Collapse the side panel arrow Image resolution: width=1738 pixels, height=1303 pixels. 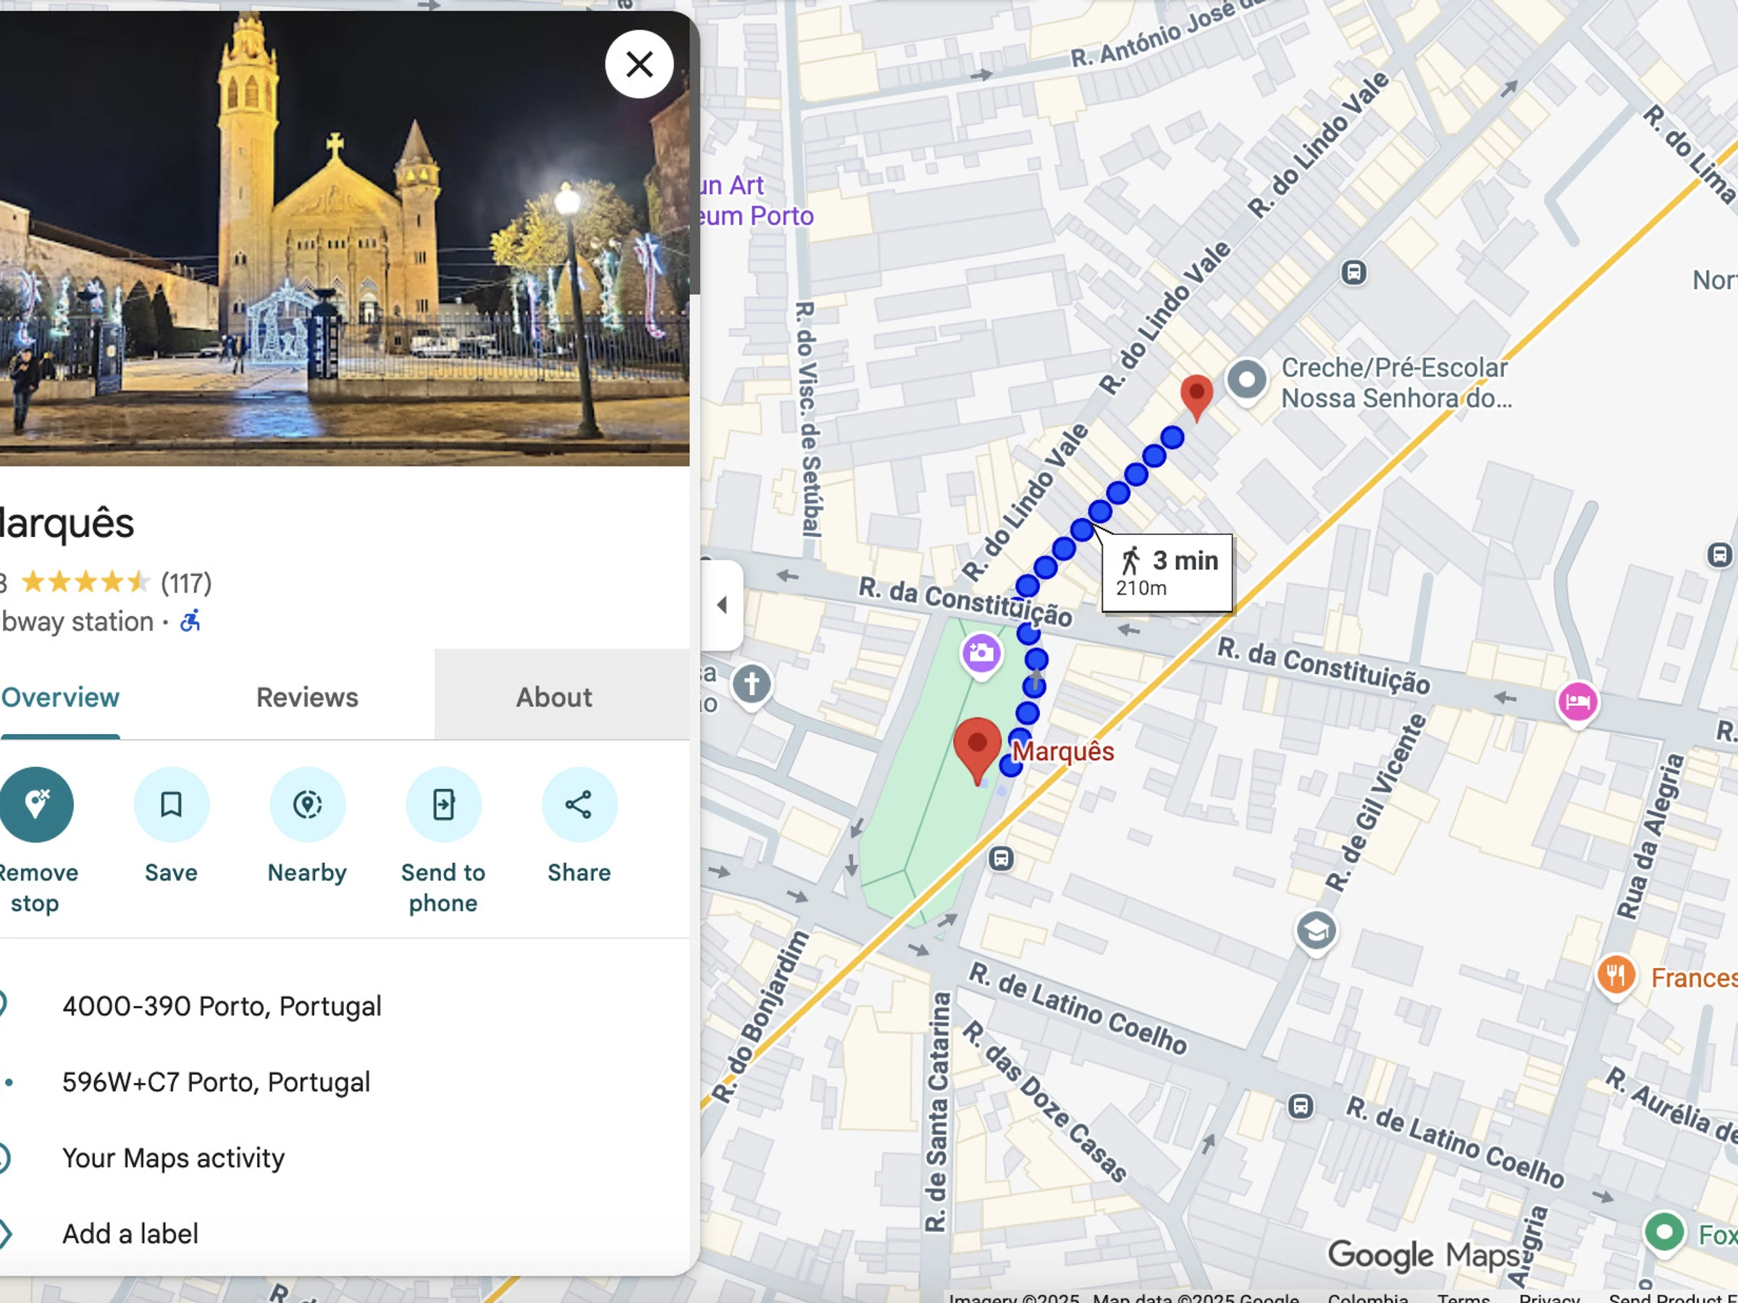722,604
